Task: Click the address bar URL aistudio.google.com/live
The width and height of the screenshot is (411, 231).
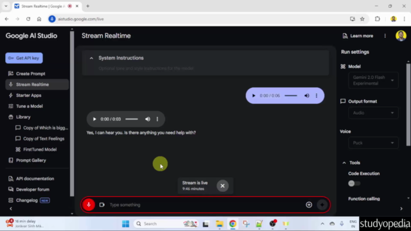Action: click(81, 19)
